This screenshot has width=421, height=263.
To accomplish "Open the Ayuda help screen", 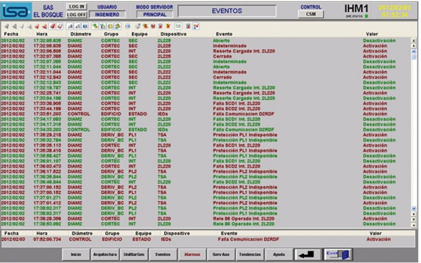I will [279, 254].
